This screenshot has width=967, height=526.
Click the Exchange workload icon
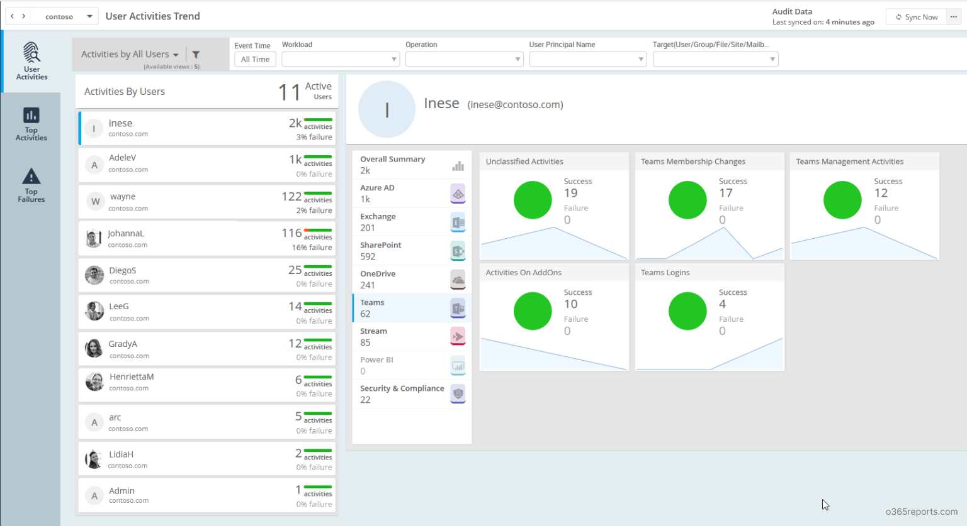(458, 222)
